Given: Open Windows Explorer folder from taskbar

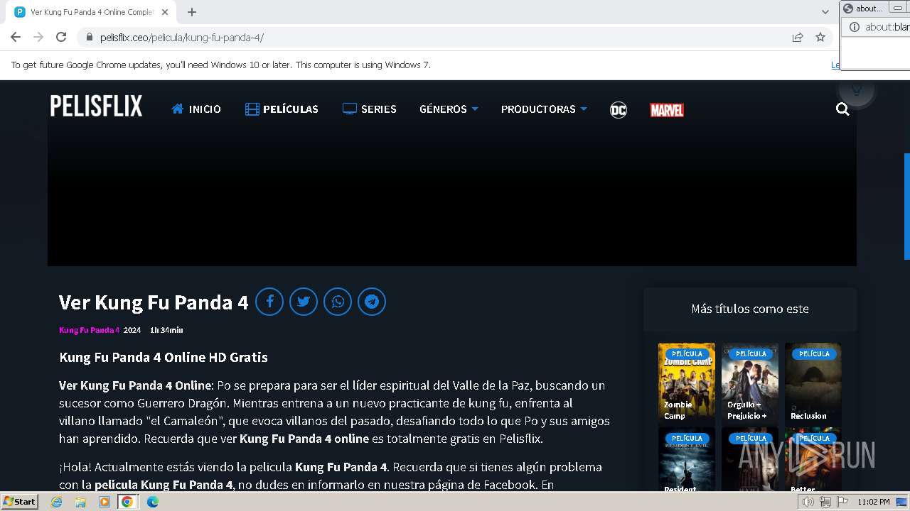Looking at the screenshot, I should tap(80, 502).
